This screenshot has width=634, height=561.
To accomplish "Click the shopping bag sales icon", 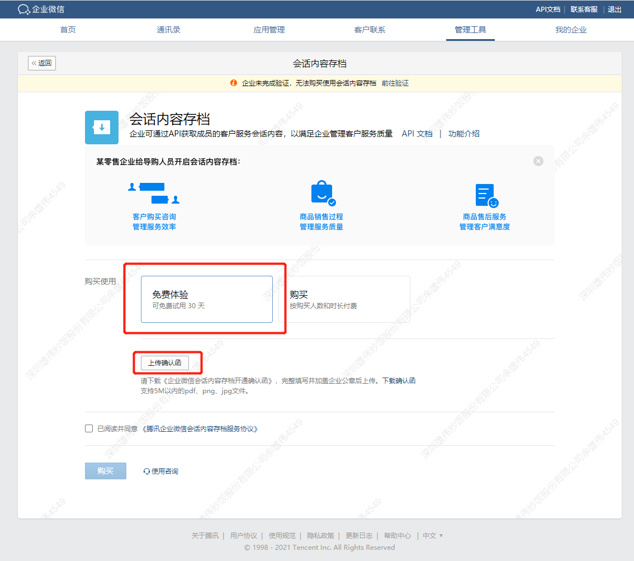I will click(323, 194).
